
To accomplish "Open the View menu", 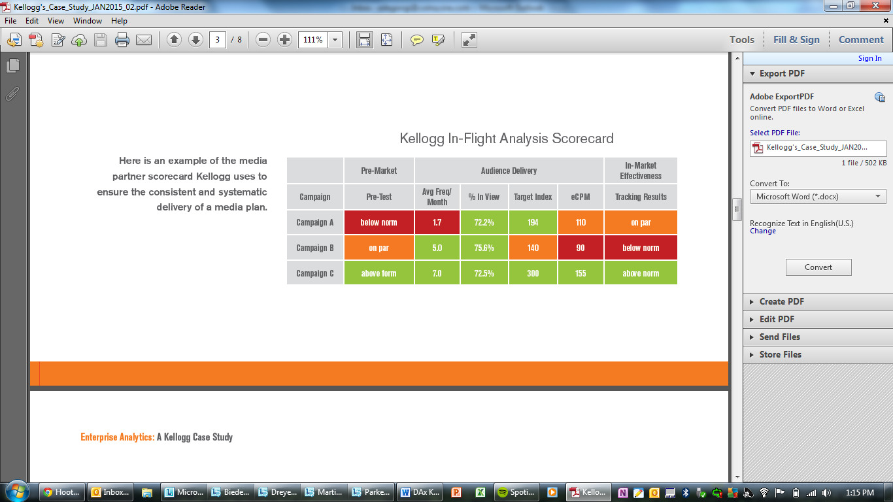I will [56, 21].
